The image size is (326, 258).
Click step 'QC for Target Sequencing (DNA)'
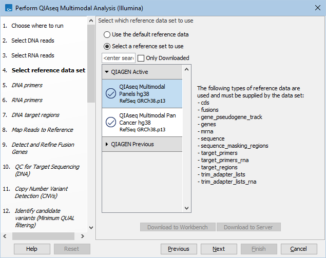47,170
